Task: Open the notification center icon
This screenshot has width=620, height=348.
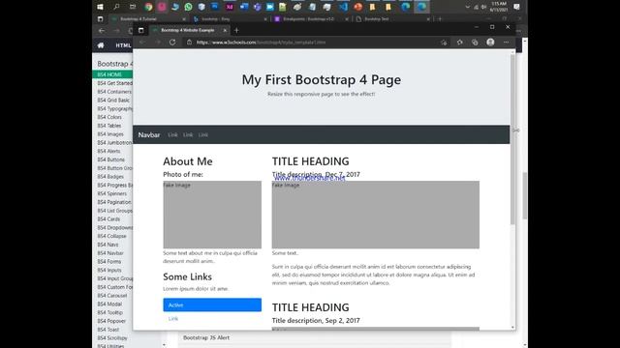Action: click(x=516, y=7)
